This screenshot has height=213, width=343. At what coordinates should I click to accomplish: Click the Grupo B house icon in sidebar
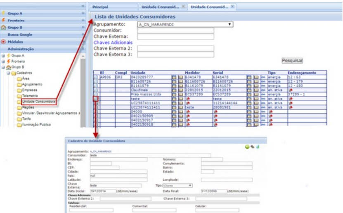point(3,27)
